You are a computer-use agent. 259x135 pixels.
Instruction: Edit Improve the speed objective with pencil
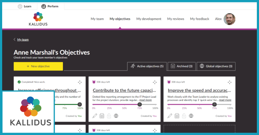(170, 116)
